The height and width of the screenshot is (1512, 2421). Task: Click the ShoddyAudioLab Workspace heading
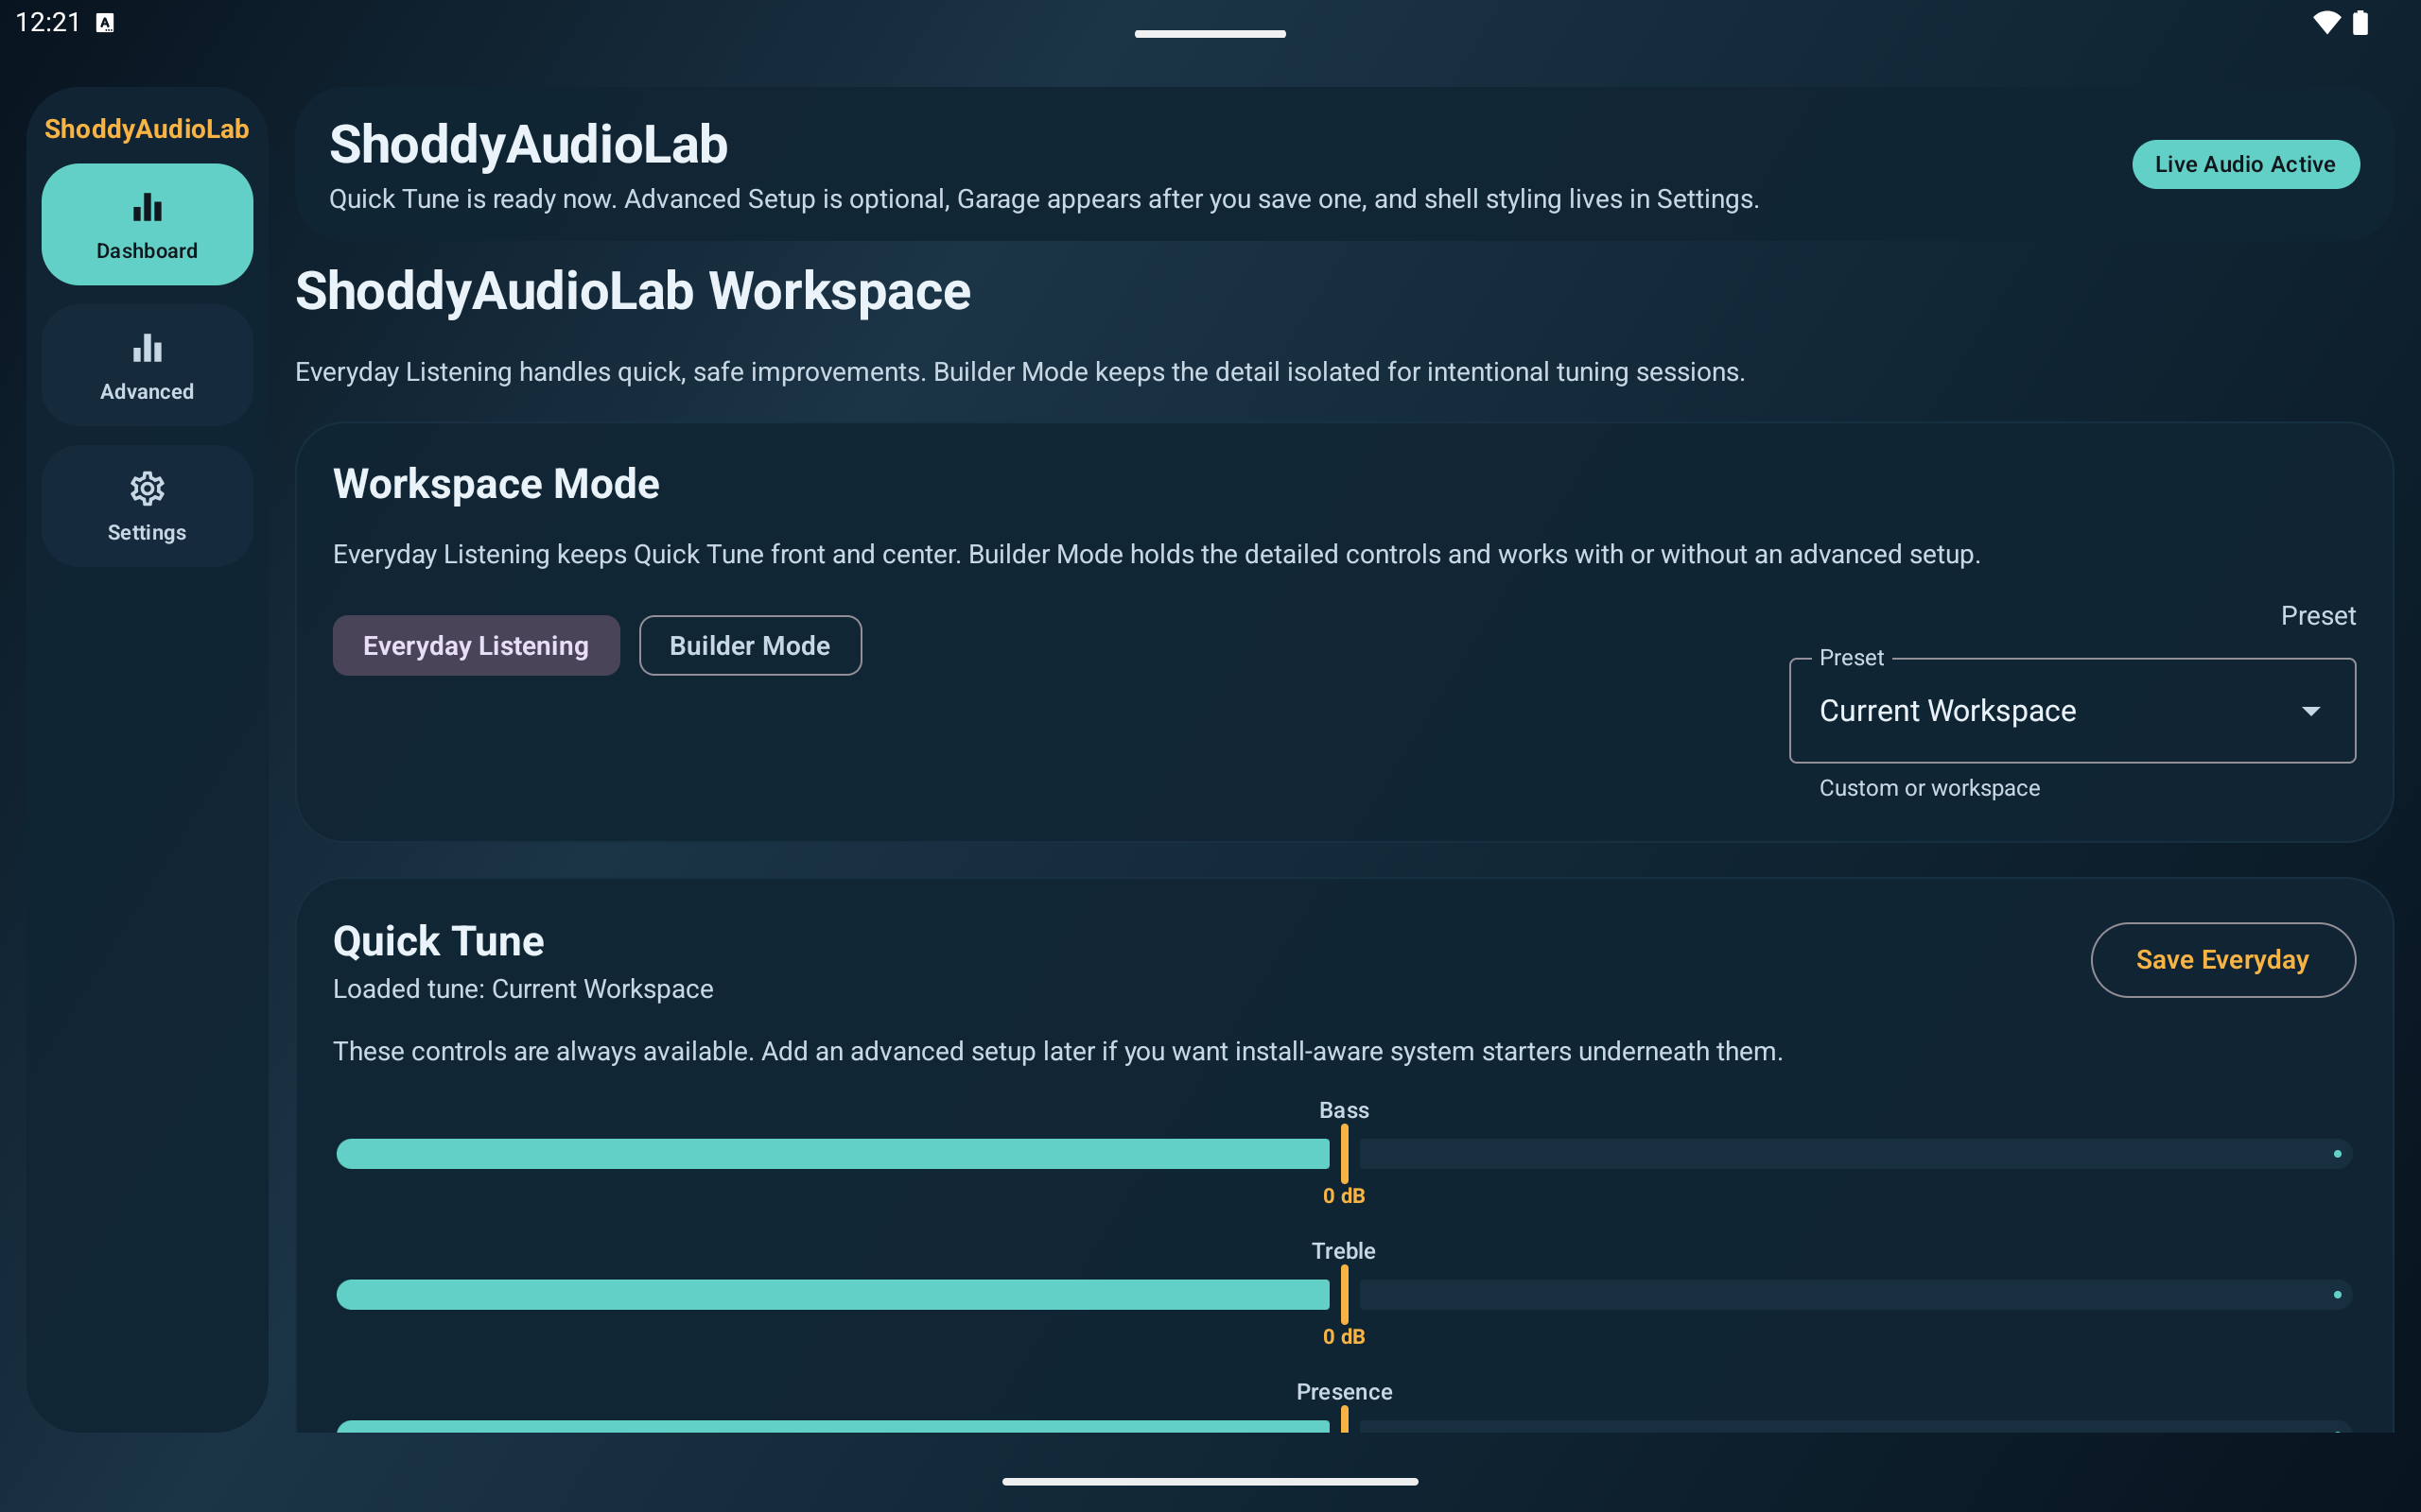pyautogui.click(x=633, y=290)
